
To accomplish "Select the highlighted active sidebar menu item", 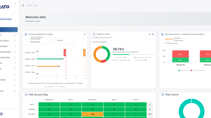I will tap(9, 29).
